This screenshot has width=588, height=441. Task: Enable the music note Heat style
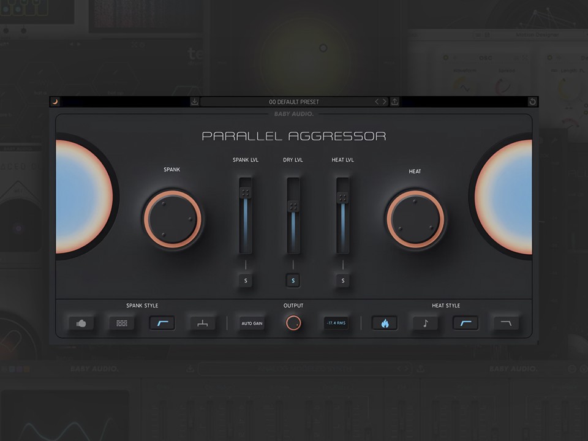[x=426, y=323]
